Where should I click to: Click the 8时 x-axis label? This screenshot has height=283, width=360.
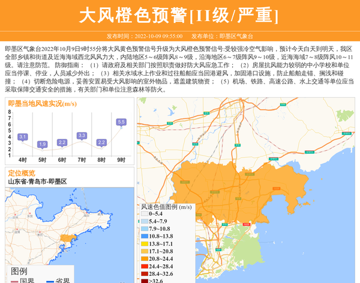coord(101,160)
